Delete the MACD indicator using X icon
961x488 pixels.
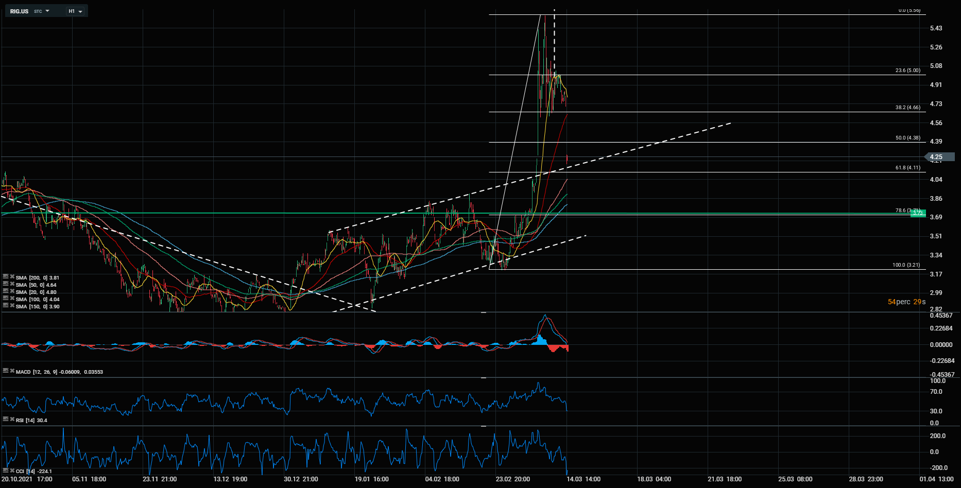point(12,371)
